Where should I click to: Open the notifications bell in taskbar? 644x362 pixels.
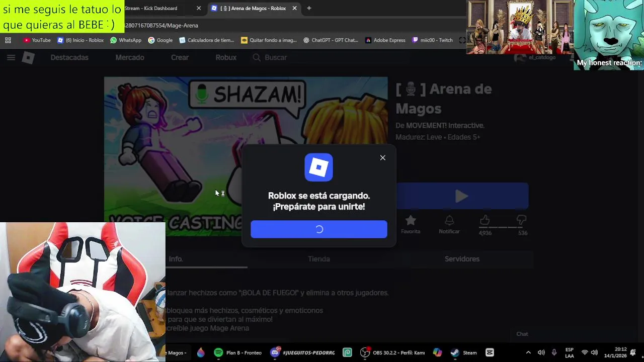[x=633, y=352]
